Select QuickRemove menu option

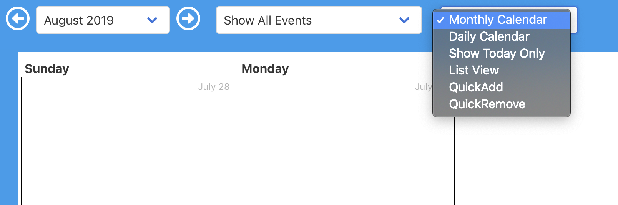point(487,104)
